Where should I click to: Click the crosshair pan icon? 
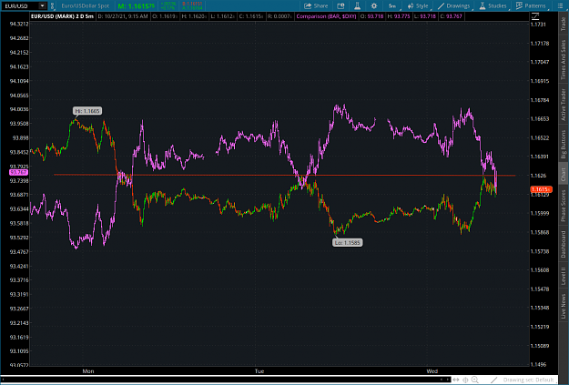click(465, 380)
